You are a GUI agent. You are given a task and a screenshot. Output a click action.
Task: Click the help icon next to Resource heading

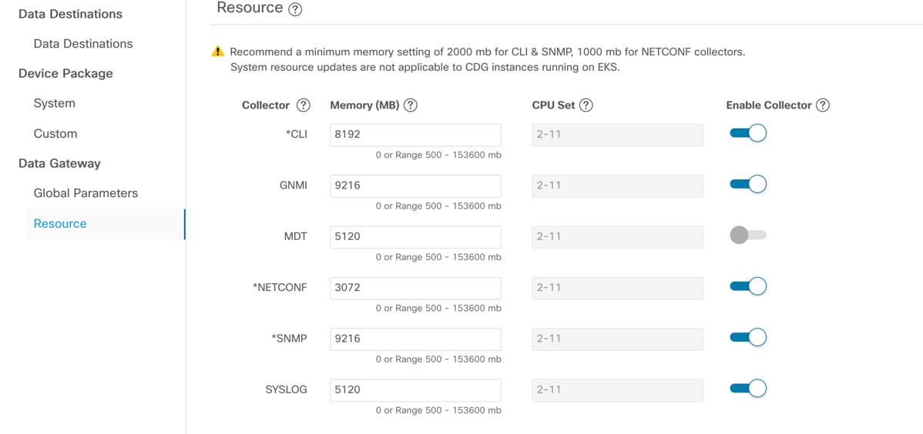[x=295, y=9]
